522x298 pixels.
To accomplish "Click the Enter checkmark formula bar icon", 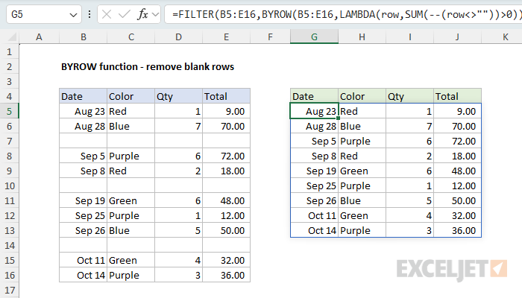I will [x=125, y=14].
